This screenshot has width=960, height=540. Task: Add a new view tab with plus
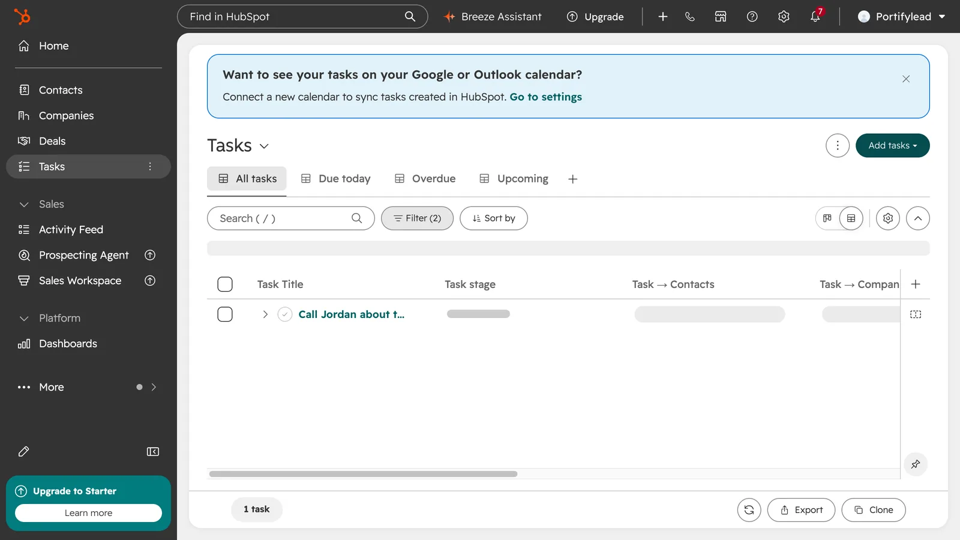point(573,179)
